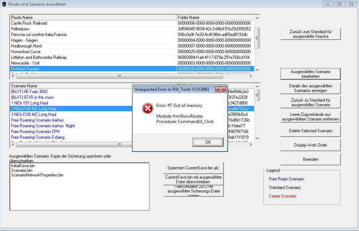The width and height of the screenshot is (359, 231).
Task: Click Ausgewähltes Szenario bearbeiten button
Action: tap(310, 74)
